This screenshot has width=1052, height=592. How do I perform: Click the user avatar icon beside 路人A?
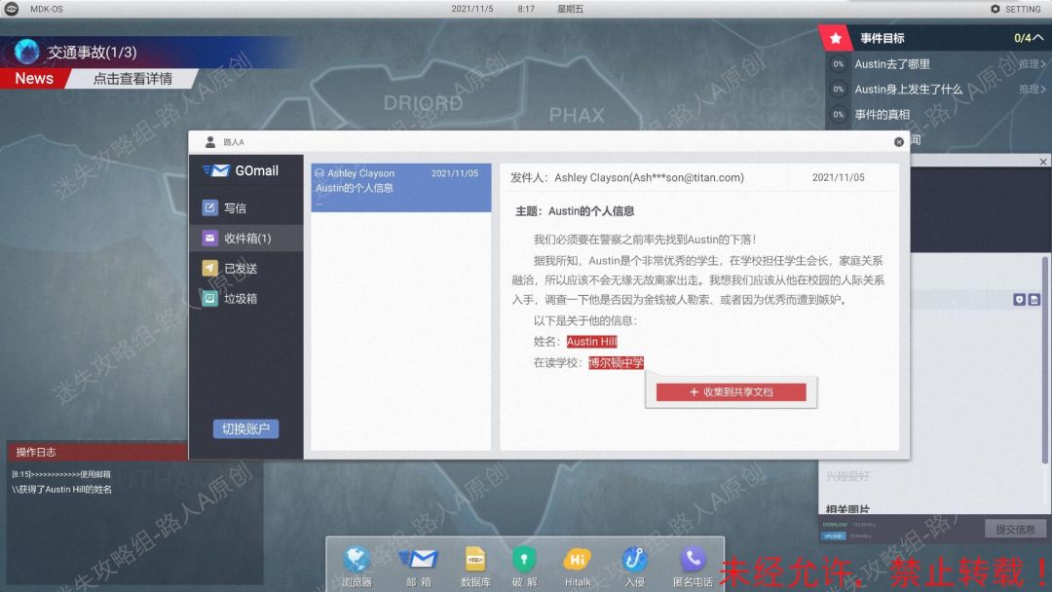point(210,141)
